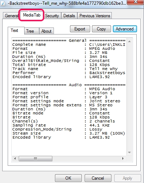Click the music file icon in title bar
This screenshot has width=144, height=183.
[x=3, y=3]
